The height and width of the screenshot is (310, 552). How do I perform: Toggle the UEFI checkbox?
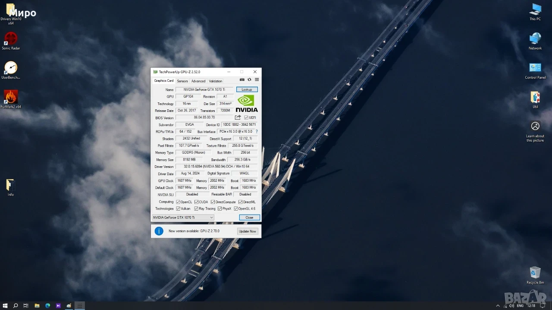click(246, 118)
